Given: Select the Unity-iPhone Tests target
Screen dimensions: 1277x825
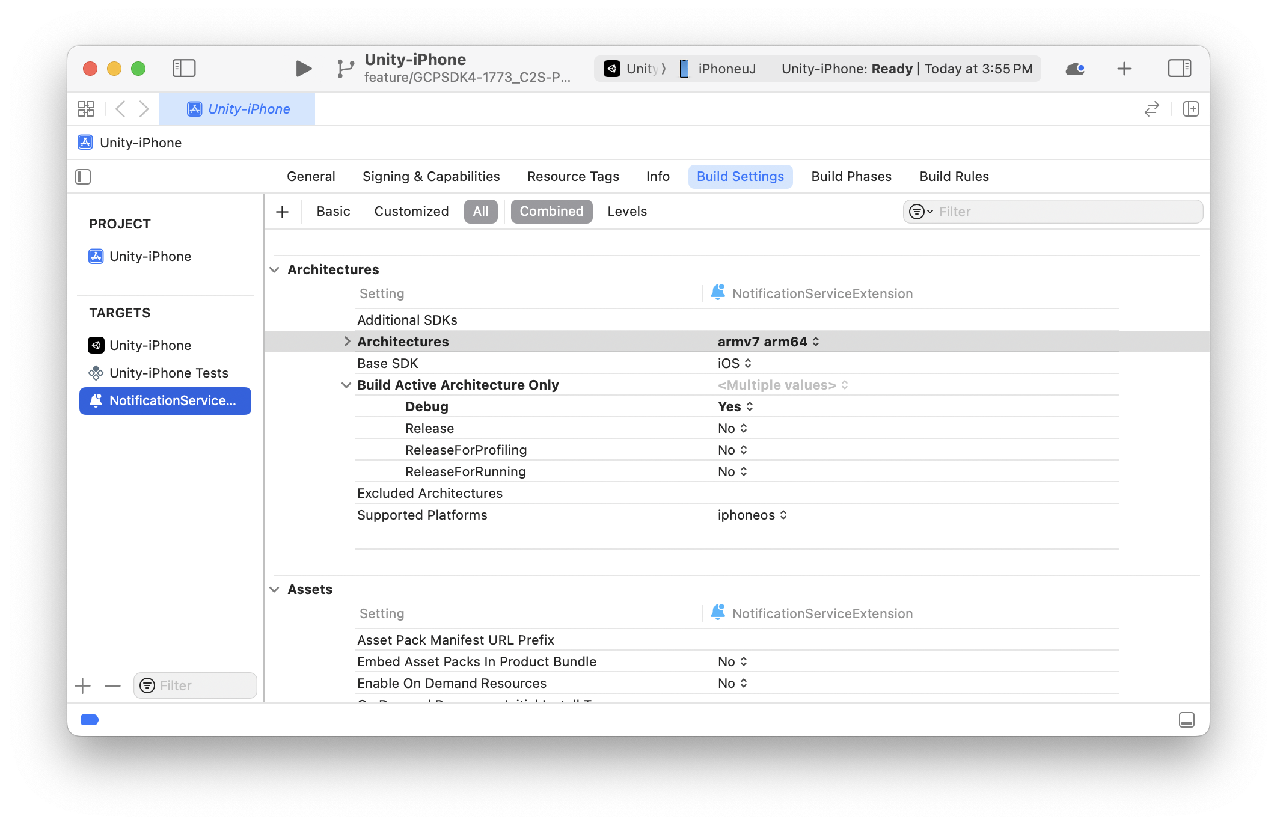Looking at the screenshot, I should [168, 373].
